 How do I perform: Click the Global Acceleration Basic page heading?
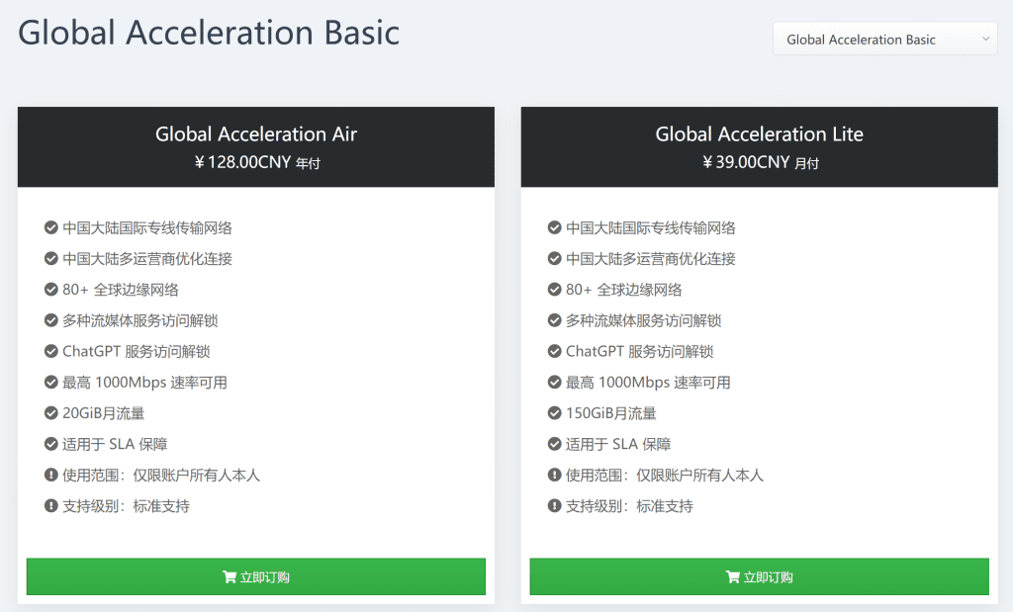point(209,33)
